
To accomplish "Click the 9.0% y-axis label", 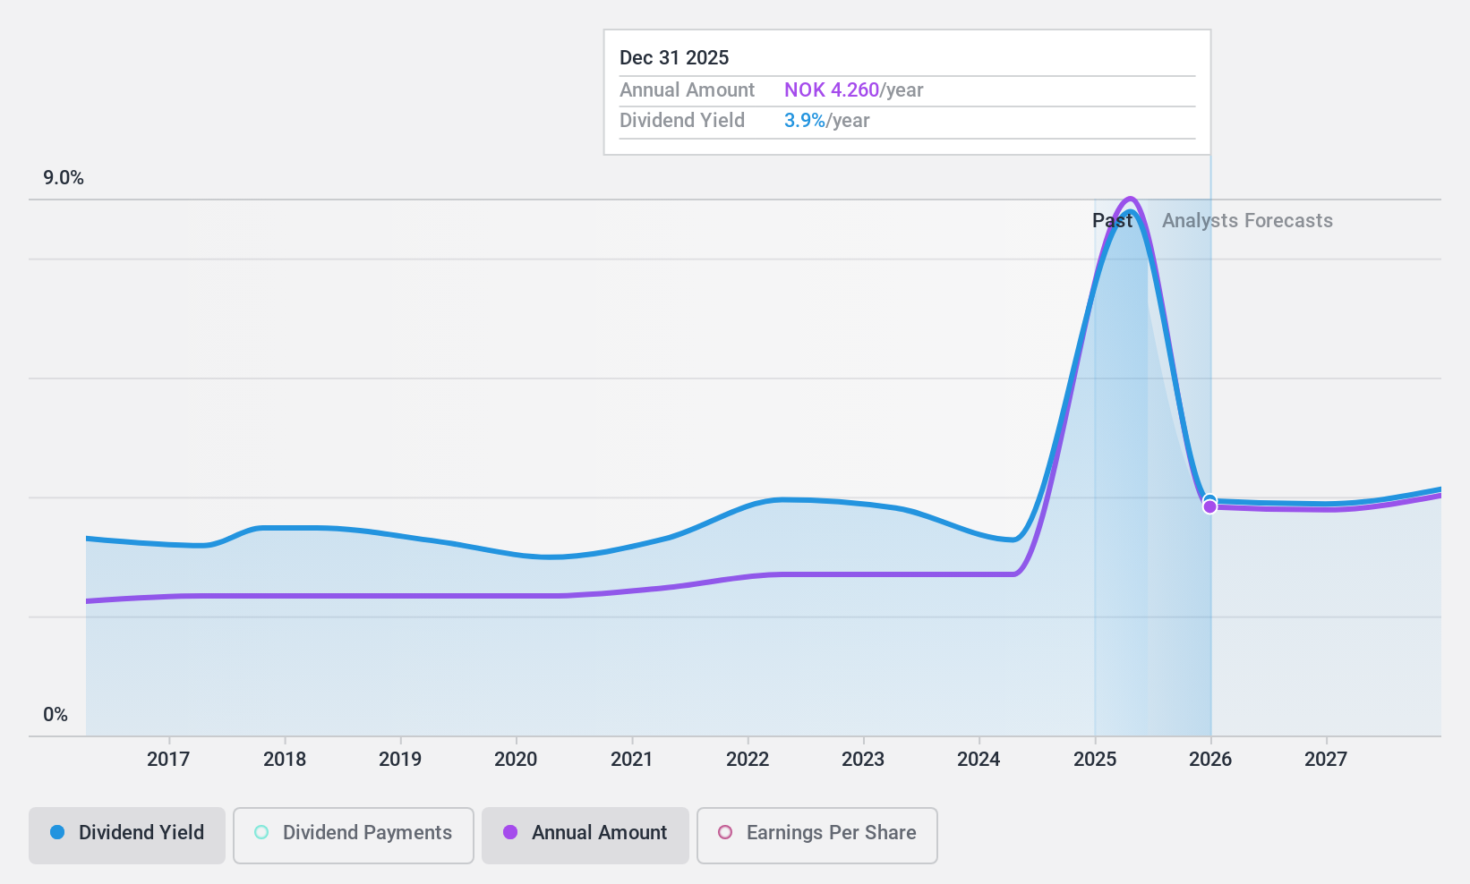I will [x=64, y=178].
